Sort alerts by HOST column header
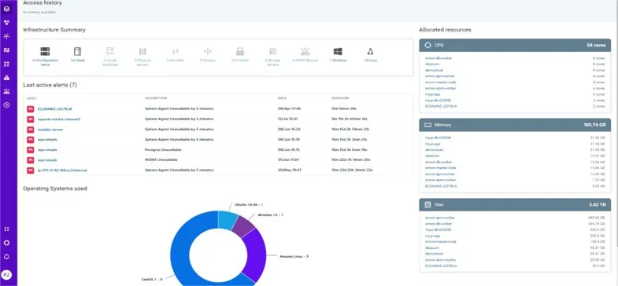The width and height of the screenshot is (618, 286). [31, 98]
